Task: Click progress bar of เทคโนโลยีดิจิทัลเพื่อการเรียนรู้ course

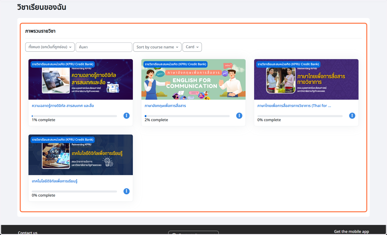Action: tap(74, 192)
